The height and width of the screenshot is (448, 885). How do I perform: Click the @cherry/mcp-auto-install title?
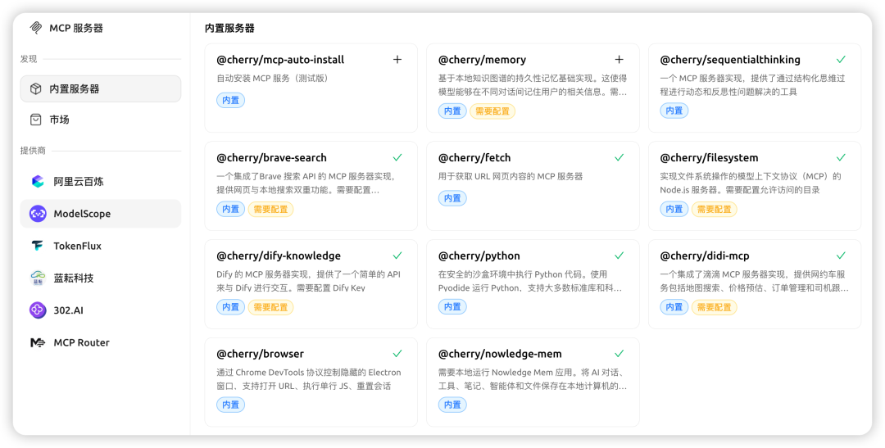pos(280,59)
